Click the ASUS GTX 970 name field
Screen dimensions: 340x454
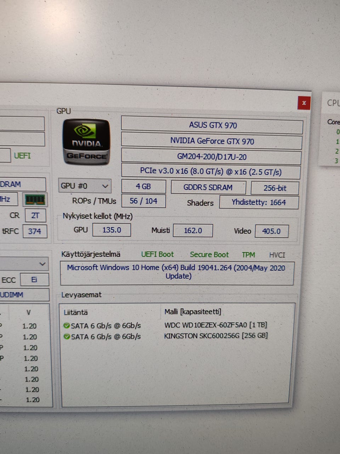coord(212,125)
